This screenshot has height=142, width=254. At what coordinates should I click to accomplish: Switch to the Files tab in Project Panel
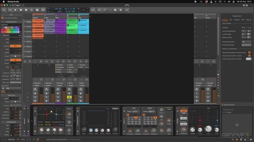tap(242, 20)
